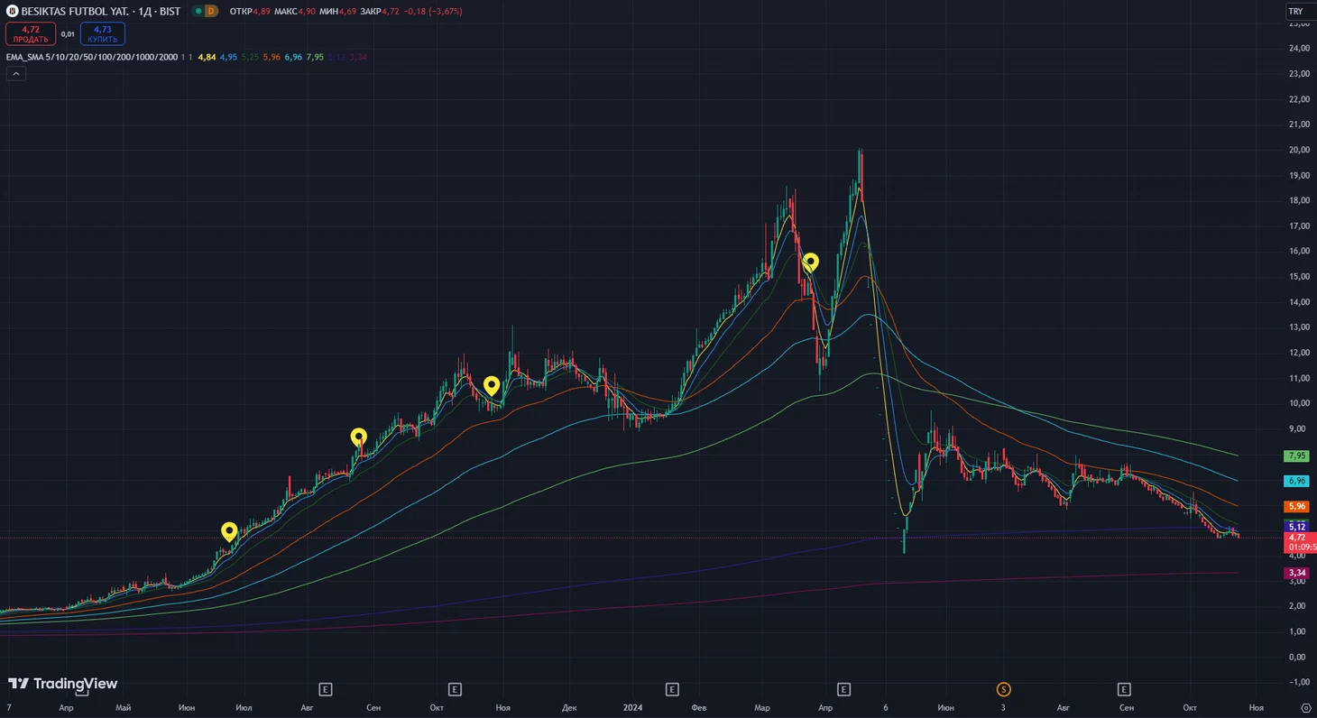Screen dimensions: 1317x718
Task: Click the blue КУПИТЬ 4,73 buy button
Action: coord(103,34)
